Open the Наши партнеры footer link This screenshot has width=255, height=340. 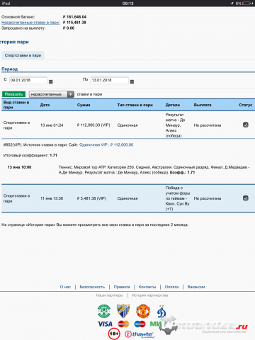coord(109,295)
